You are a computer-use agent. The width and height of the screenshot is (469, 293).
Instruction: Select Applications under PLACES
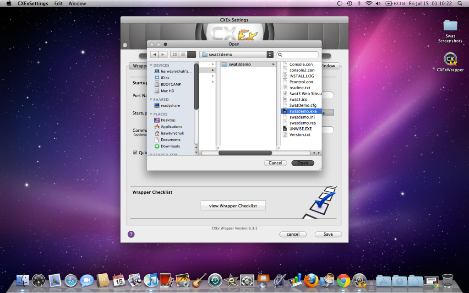coord(171,126)
